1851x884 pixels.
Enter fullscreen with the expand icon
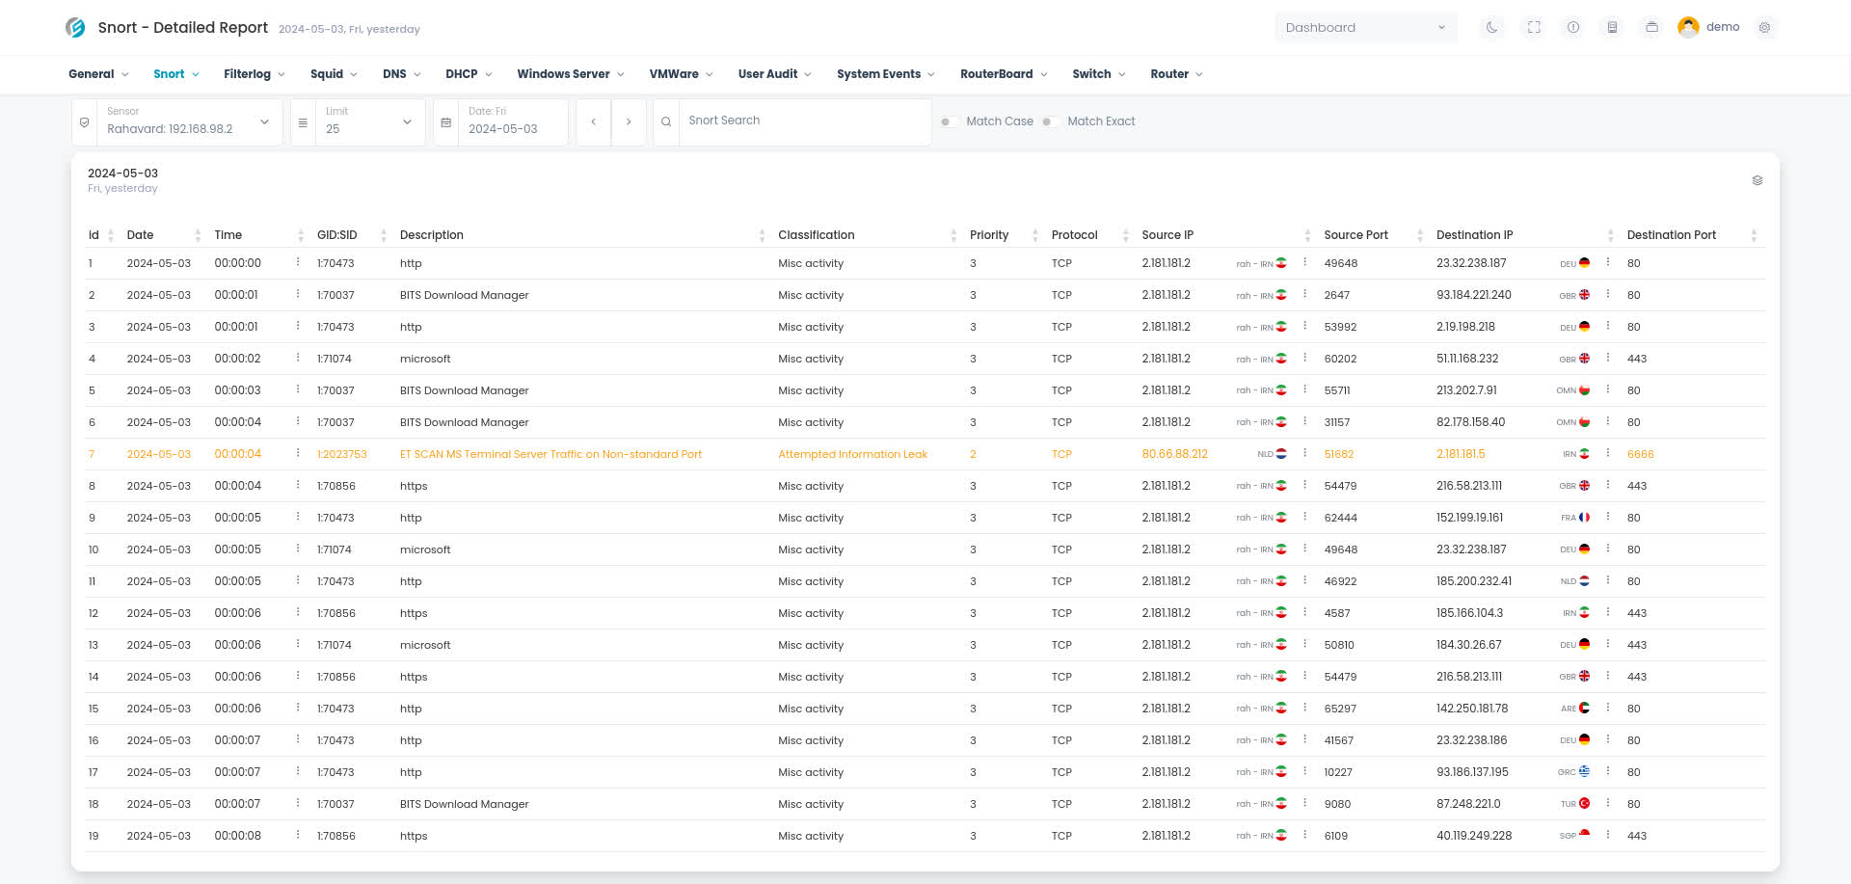tap(1534, 28)
